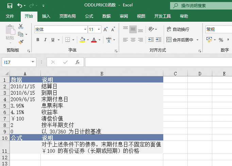
Task: Toggle italic formatting
Action: (45, 40)
